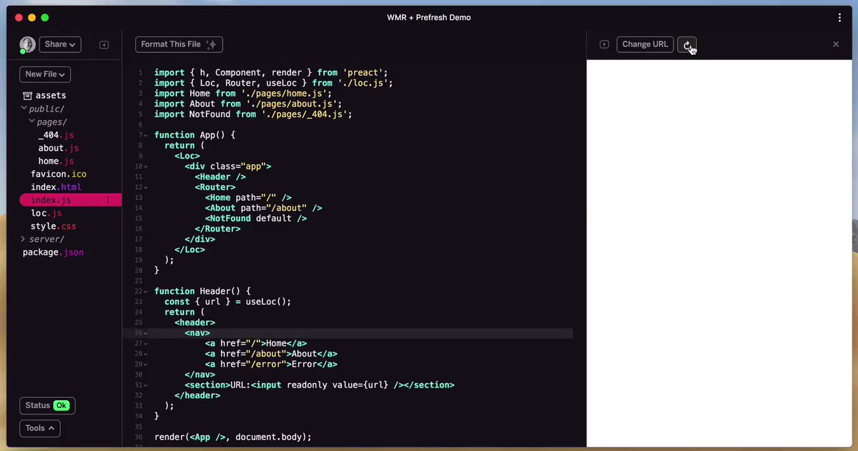858x451 pixels.
Task: Open the assets folder
Action: 44,95
